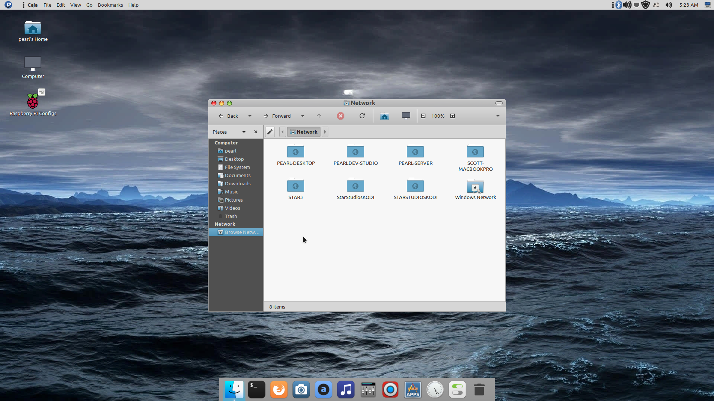Click the Computer toolbar icon
Viewport: 714px width, 401px height.
[406, 116]
